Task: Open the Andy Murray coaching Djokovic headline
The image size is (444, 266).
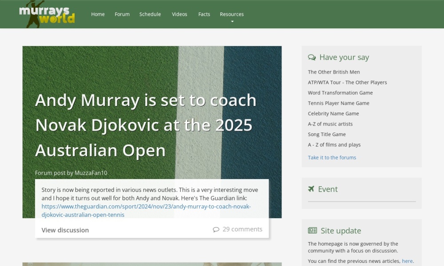Action: pyautogui.click(x=146, y=125)
